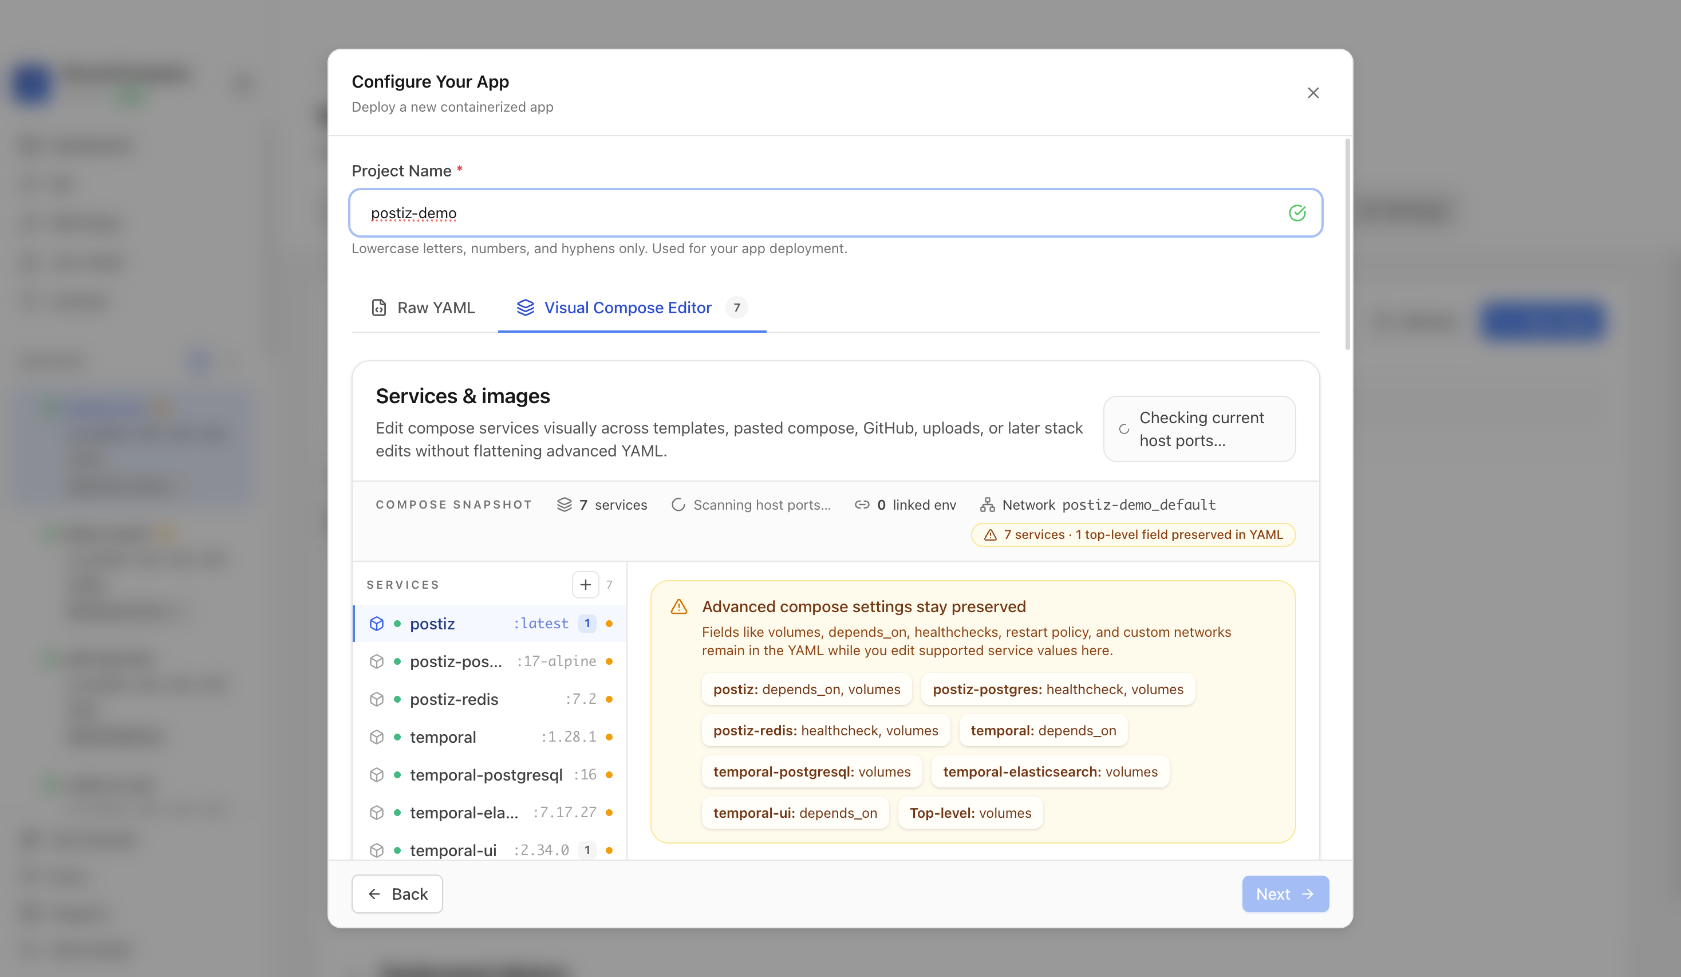Click the layers icon beside 7 services
Screen dimensions: 1681x977
tap(565, 505)
